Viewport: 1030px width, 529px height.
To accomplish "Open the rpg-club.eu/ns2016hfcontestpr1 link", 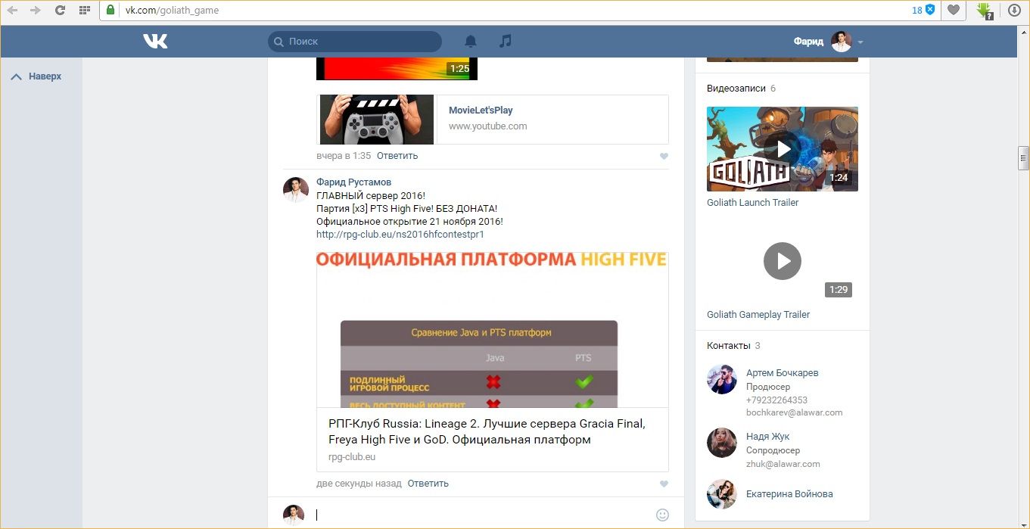I will click(x=400, y=235).
